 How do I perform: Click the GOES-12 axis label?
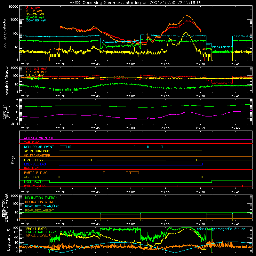click(6, 112)
